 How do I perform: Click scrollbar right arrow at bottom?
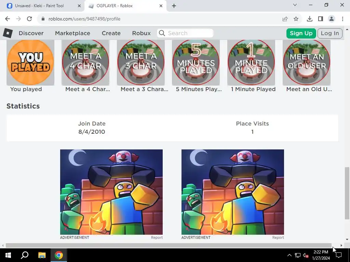[x=341, y=245]
